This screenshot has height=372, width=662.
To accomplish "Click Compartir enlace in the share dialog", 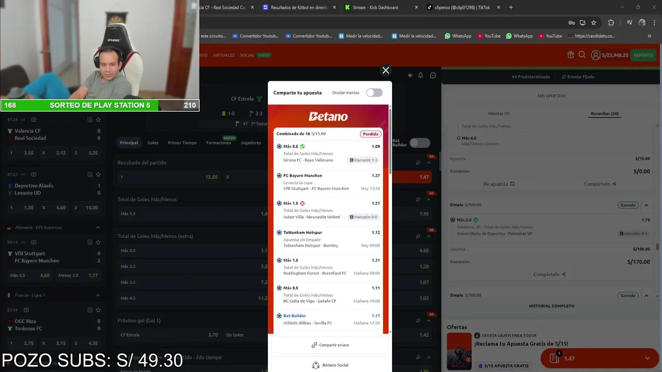I will point(329,345).
